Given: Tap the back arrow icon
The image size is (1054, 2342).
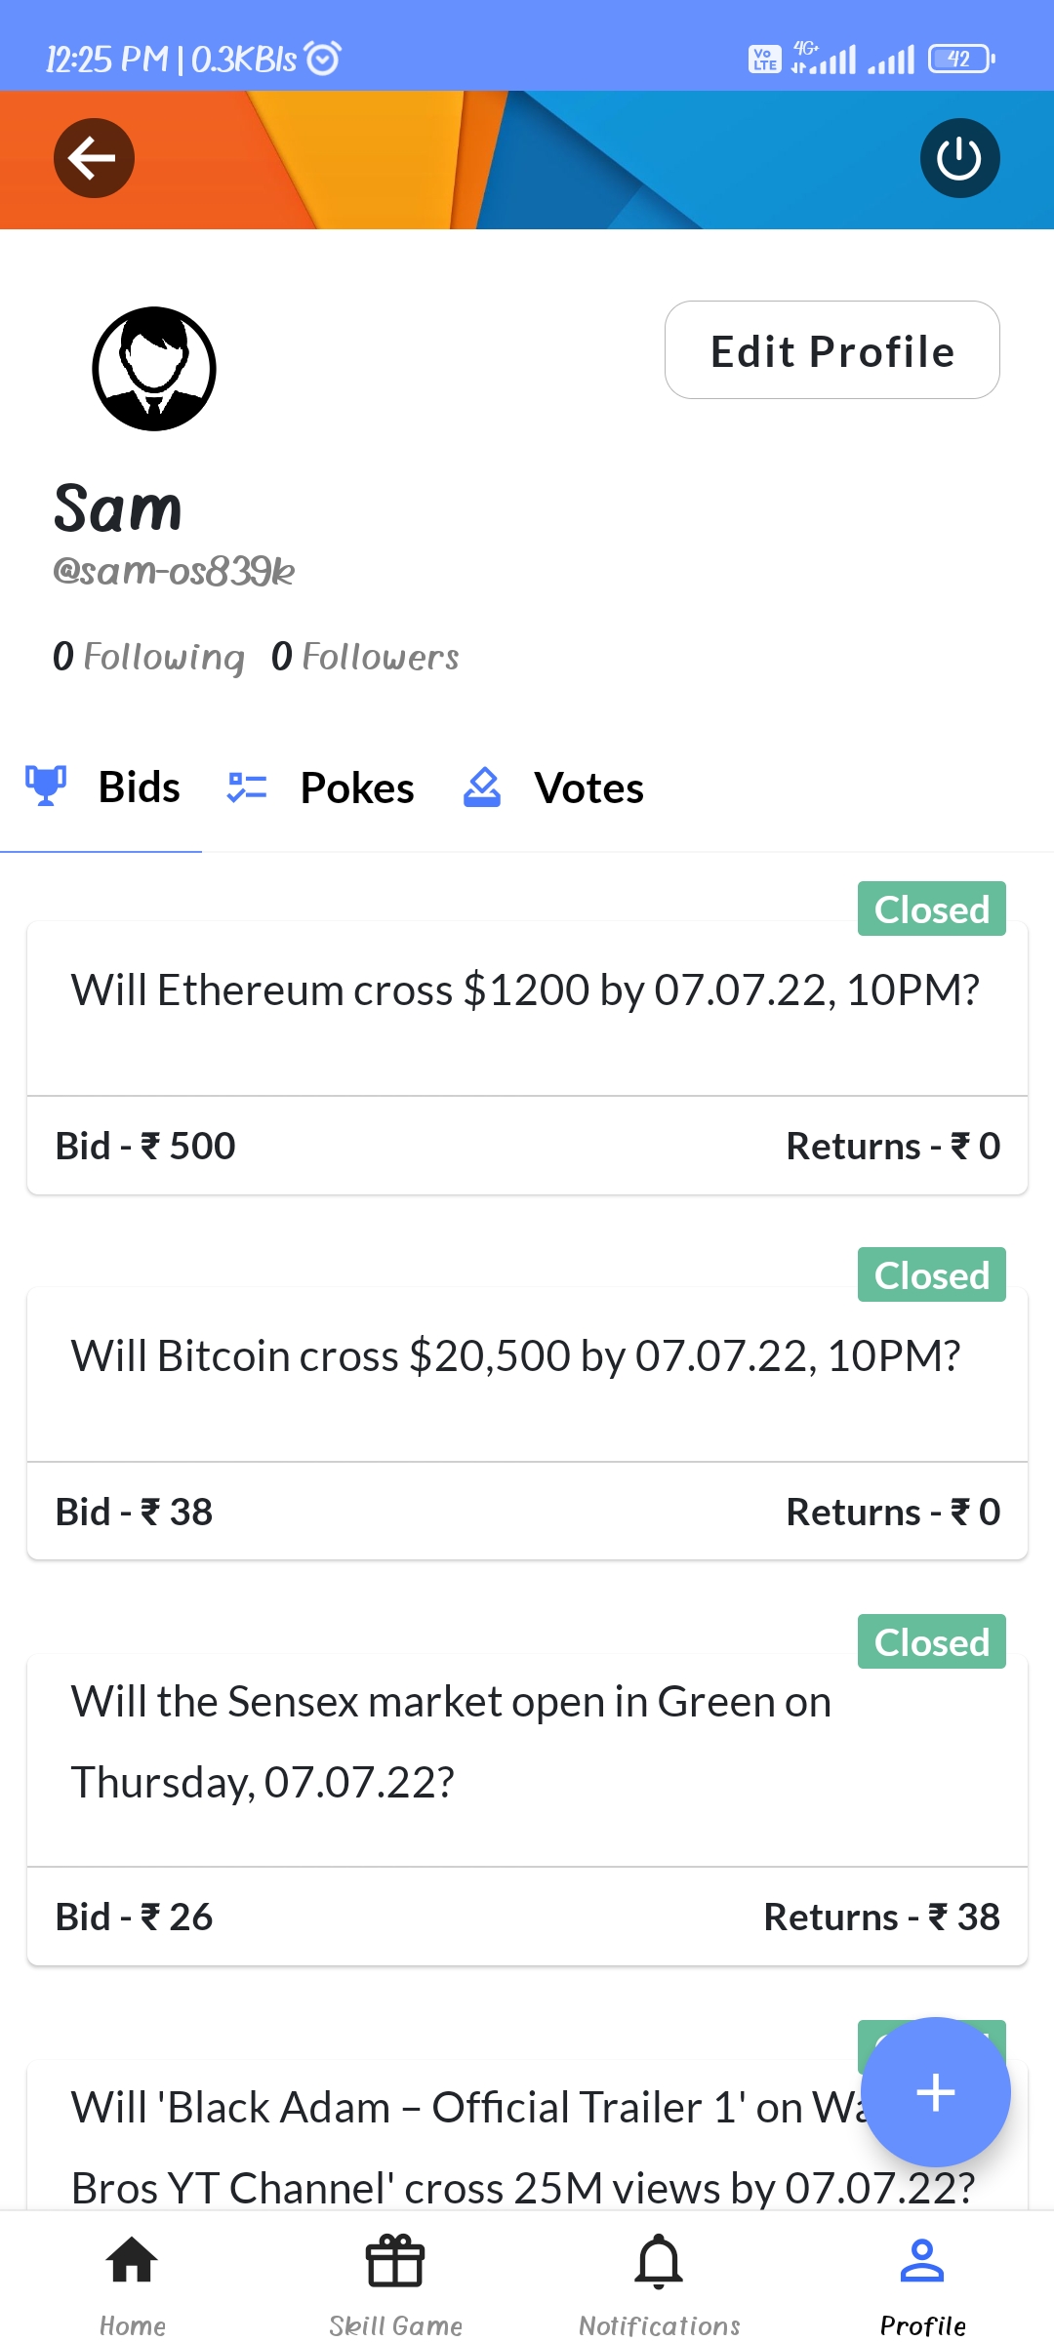Looking at the screenshot, I should click(x=94, y=158).
